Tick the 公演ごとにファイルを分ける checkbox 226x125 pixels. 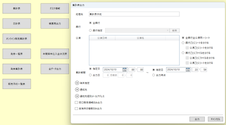tap(187, 58)
